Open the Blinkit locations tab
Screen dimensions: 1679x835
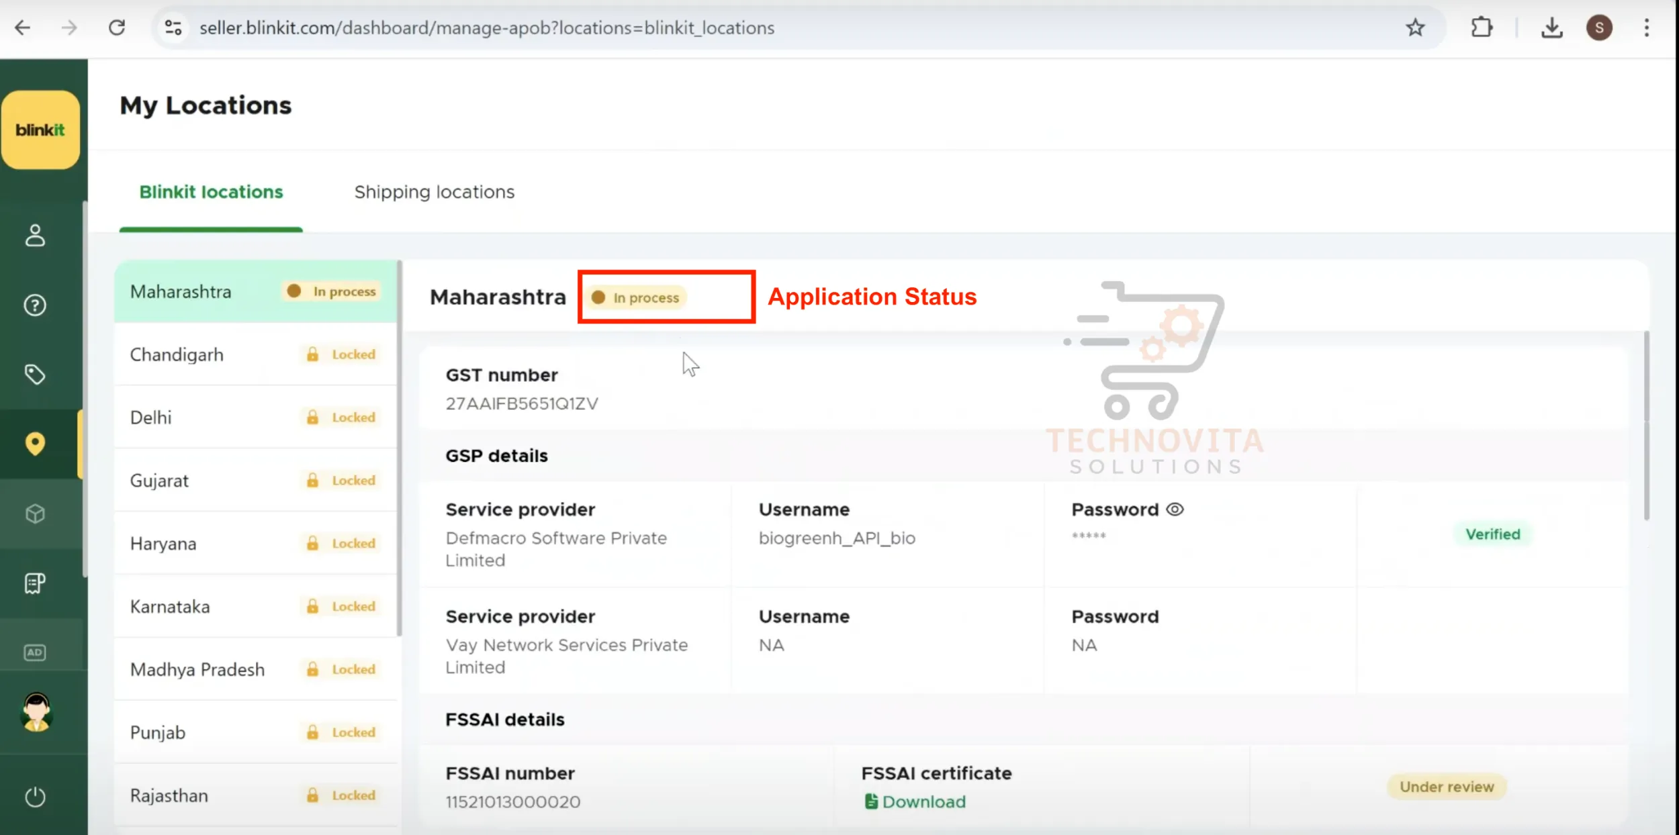click(x=211, y=192)
